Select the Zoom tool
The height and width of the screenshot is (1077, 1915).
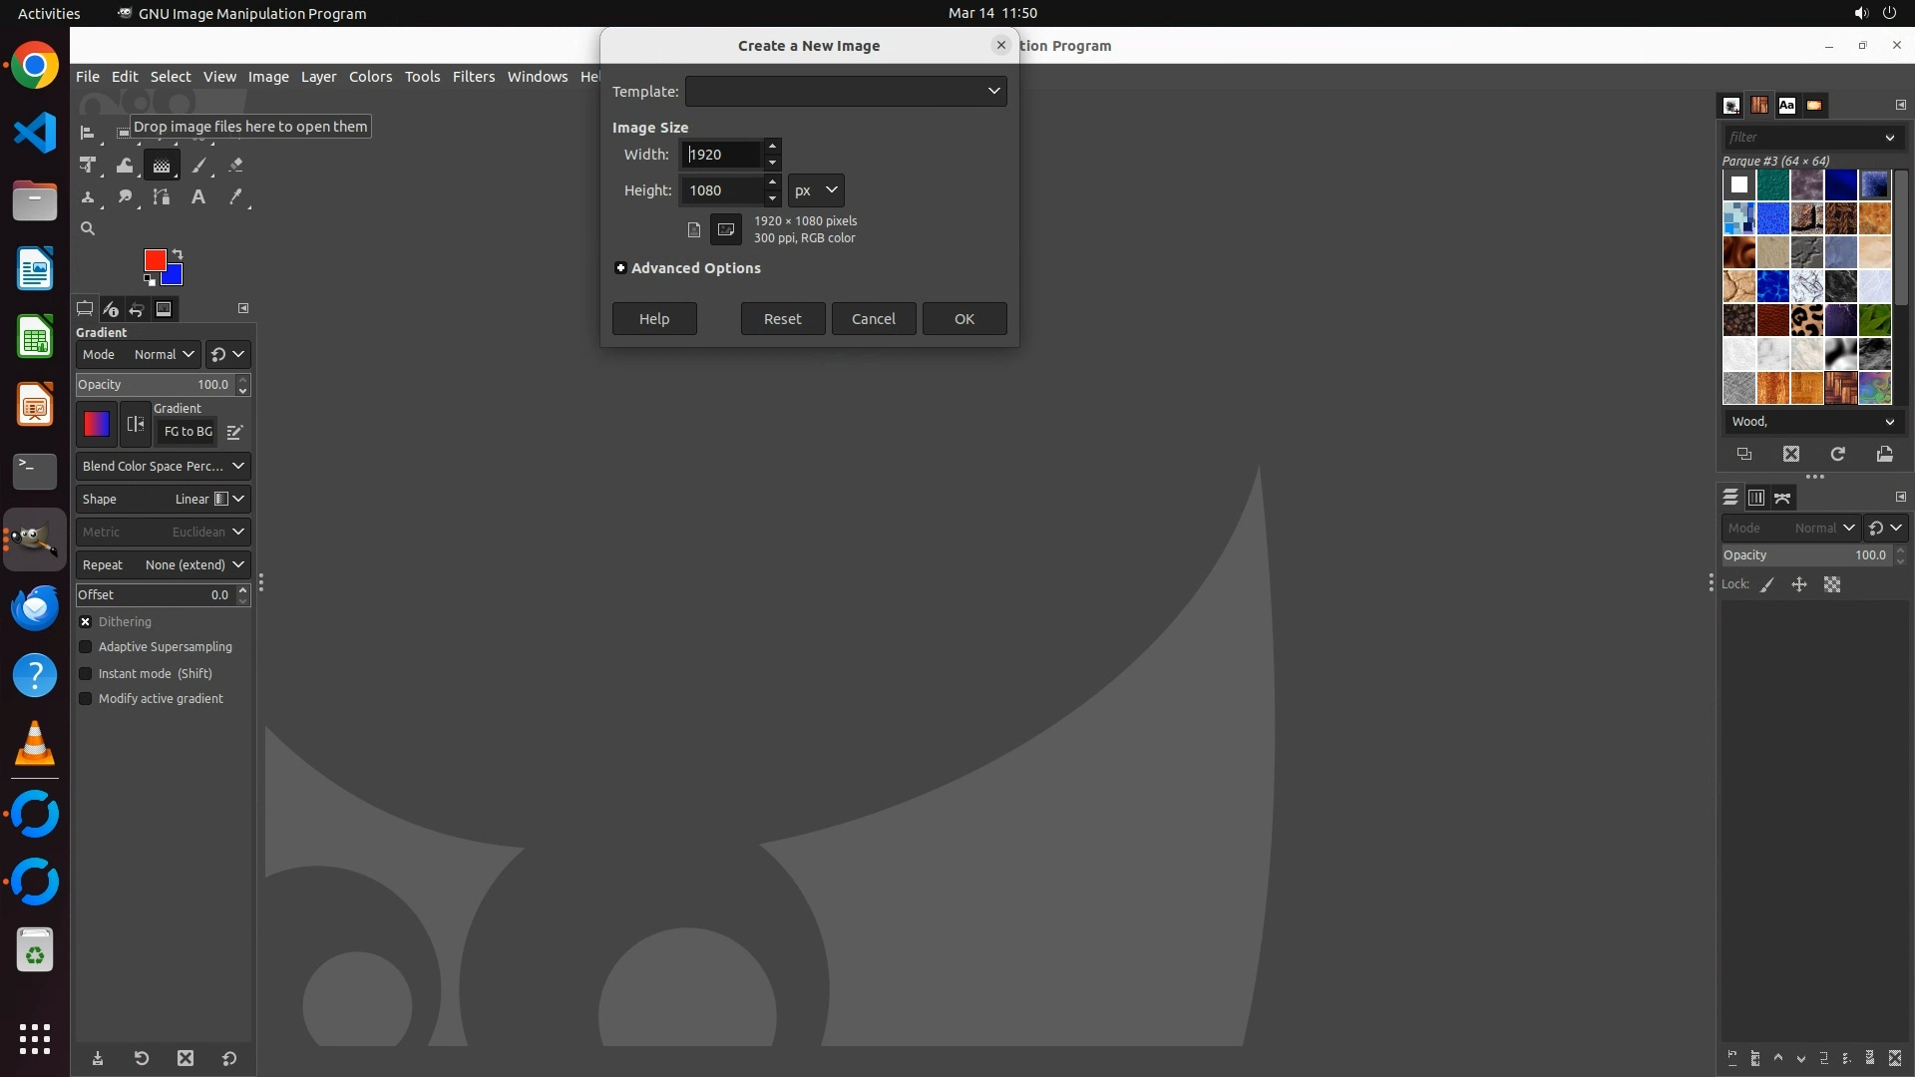pyautogui.click(x=88, y=229)
